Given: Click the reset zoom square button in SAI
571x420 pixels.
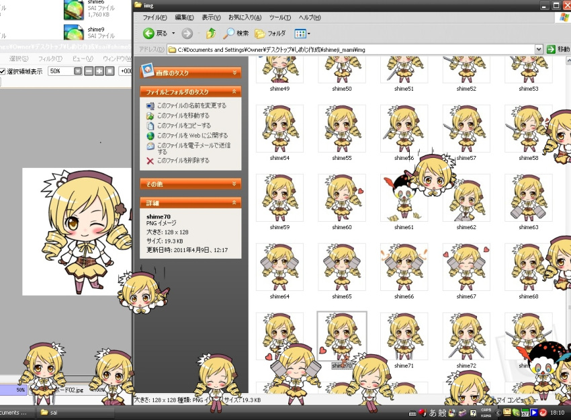Looking at the screenshot, I should pyautogui.click(x=109, y=71).
